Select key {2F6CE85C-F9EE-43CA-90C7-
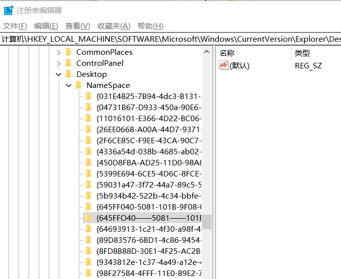This screenshot has height=279, width=341. pyautogui.click(x=149, y=141)
